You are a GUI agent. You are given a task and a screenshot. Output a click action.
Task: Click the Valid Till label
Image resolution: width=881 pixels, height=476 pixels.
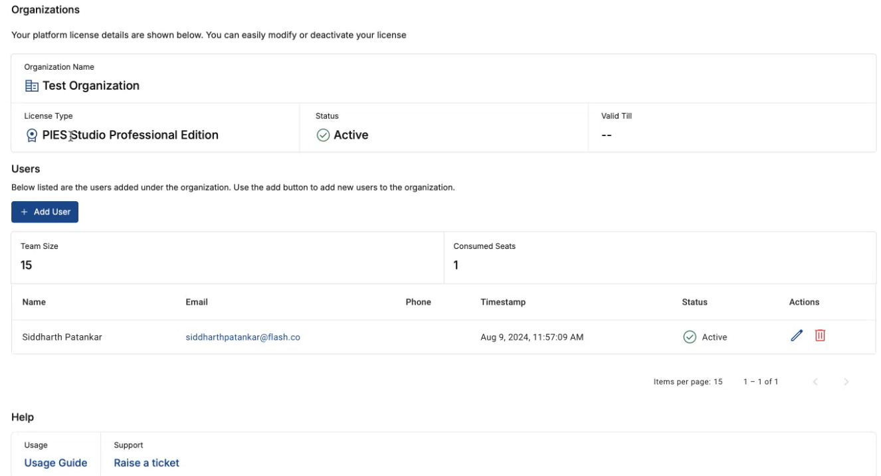pyautogui.click(x=617, y=116)
